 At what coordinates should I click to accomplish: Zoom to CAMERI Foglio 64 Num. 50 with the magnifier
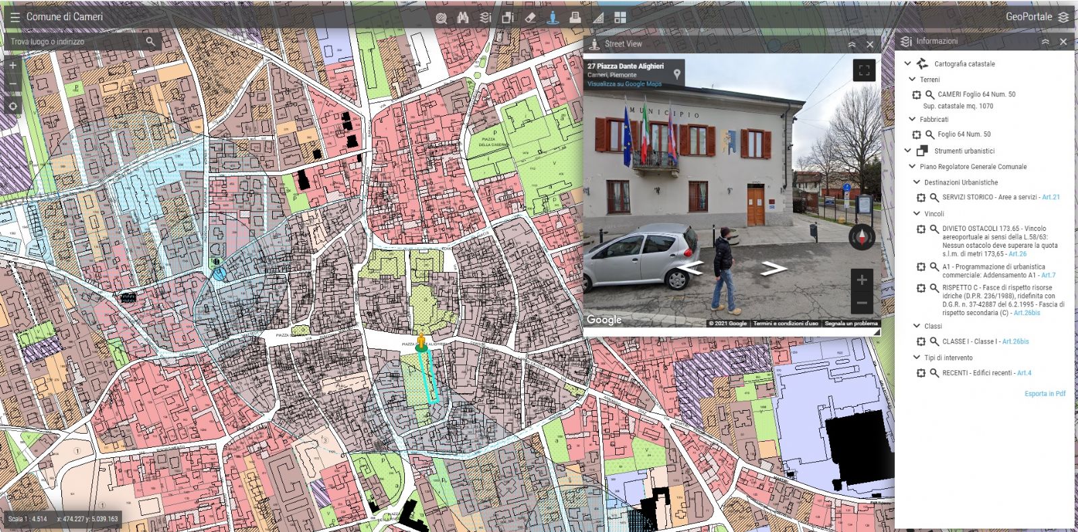pos(930,95)
